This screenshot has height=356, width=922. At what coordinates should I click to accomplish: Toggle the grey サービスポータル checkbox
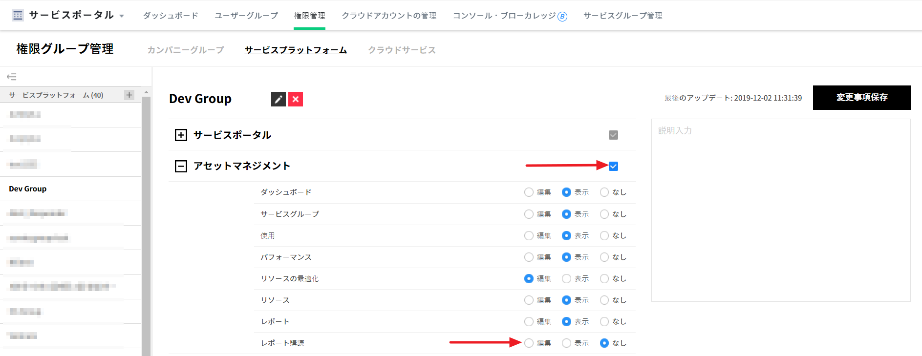pyautogui.click(x=613, y=135)
